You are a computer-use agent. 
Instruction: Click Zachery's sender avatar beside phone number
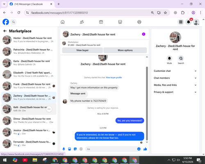click(x=65, y=101)
